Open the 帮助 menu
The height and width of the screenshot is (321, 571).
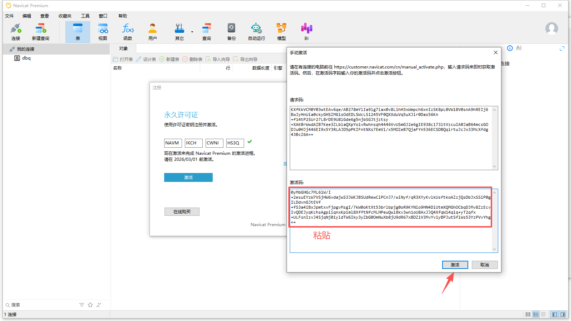[123, 16]
